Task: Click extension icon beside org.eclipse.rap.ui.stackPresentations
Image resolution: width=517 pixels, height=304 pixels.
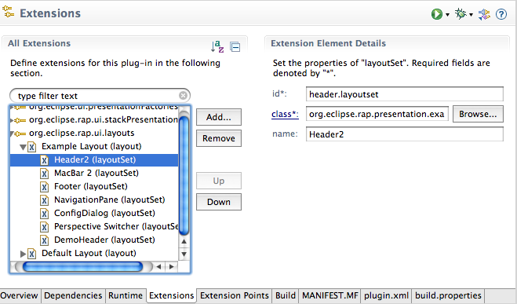Action: pyautogui.click(x=20, y=120)
